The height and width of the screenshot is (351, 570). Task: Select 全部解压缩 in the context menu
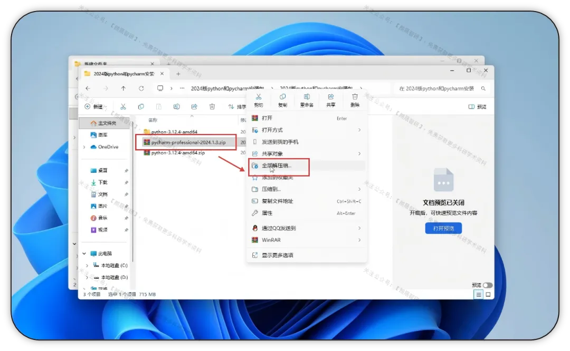click(307, 165)
